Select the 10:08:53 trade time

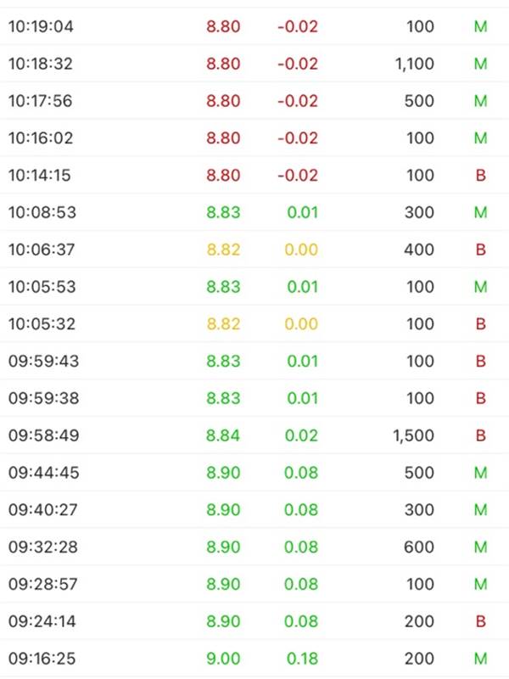42,212
